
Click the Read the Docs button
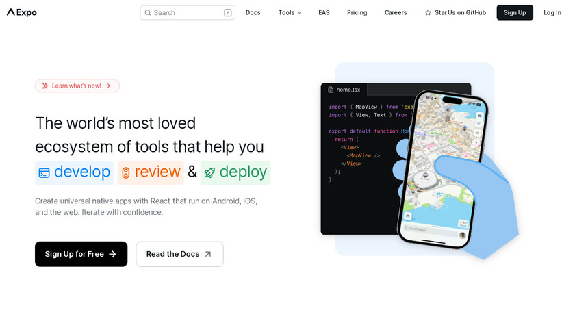[x=179, y=254]
